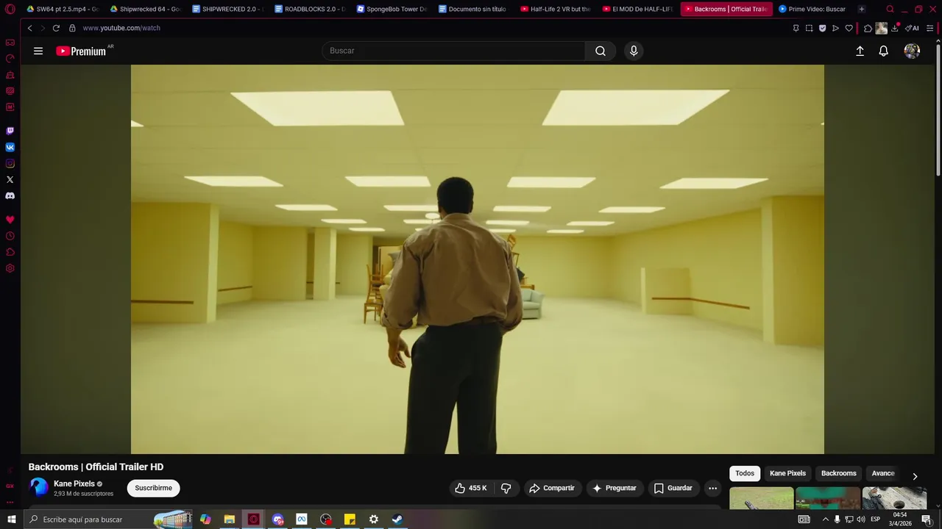942x529 pixels.
Task: Switch to SW64 pt 2.5.mp4 tab
Action: (x=62, y=9)
